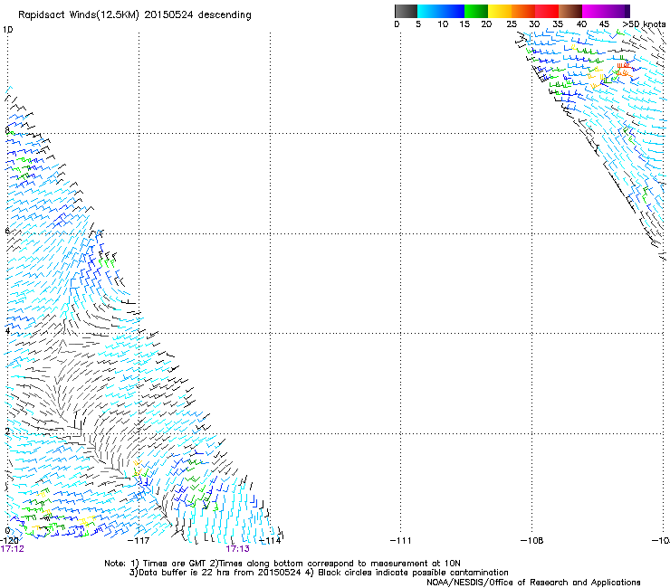The image size is (670, 588).
Task: Click the red-orange wind barb cluster in northeast swath
Action: (x=625, y=69)
